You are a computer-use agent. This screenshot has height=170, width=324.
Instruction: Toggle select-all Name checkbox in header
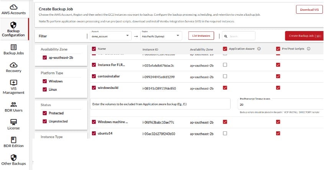tap(94, 49)
